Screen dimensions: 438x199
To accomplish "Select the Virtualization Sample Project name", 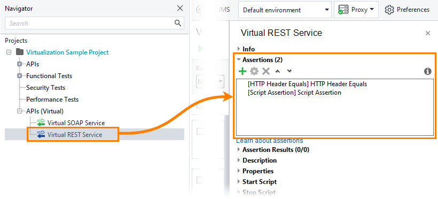I will coord(67,52).
